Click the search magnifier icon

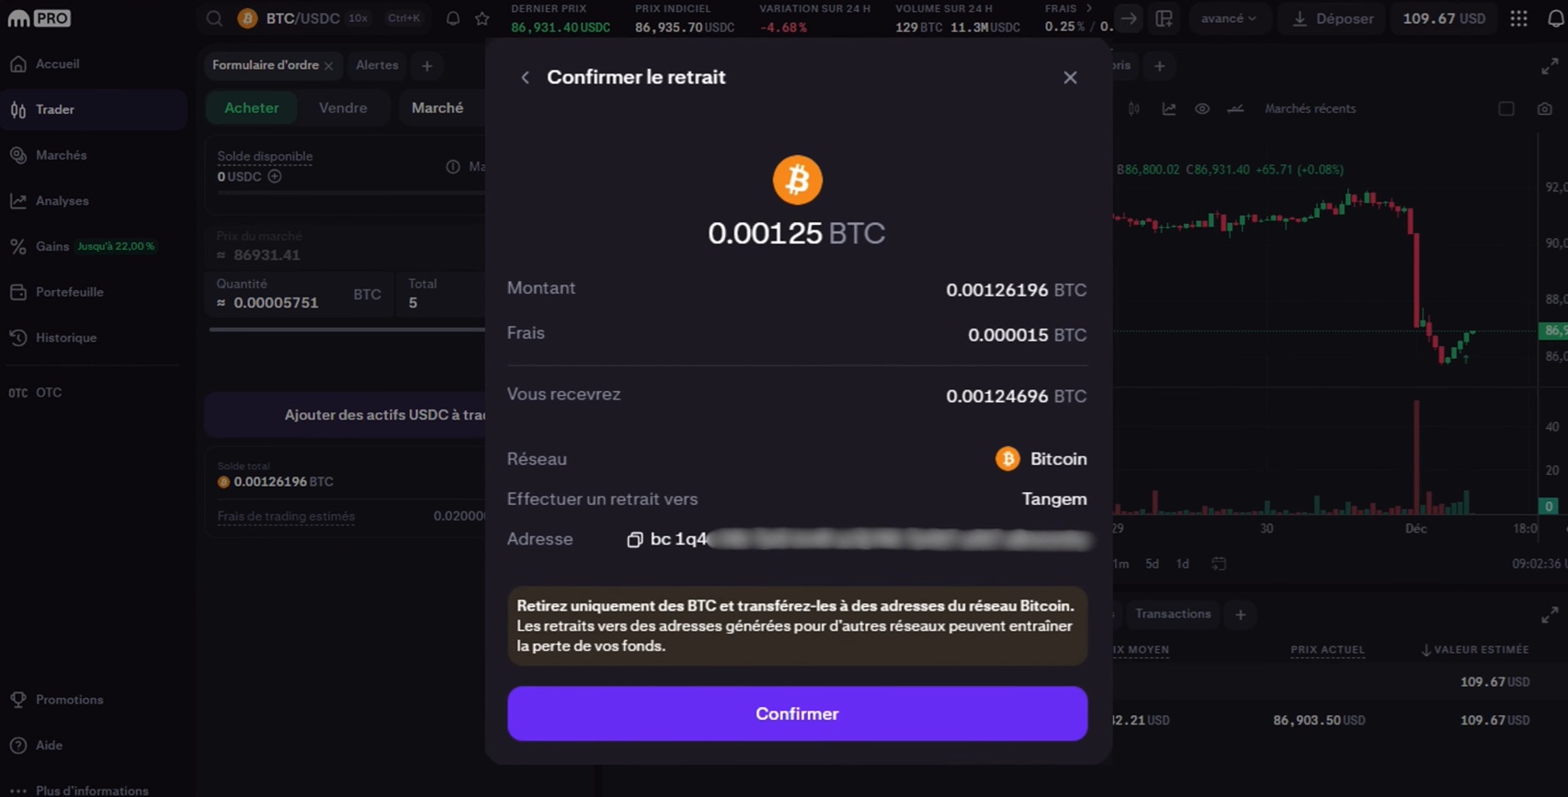(x=214, y=18)
